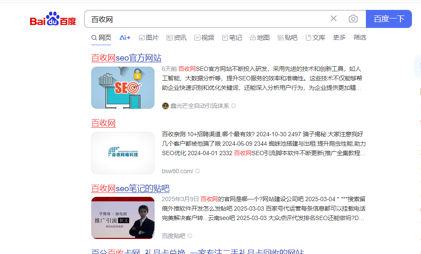Open the SEO illustration thumbnail
Screen dimensions: 421x254
123,88
